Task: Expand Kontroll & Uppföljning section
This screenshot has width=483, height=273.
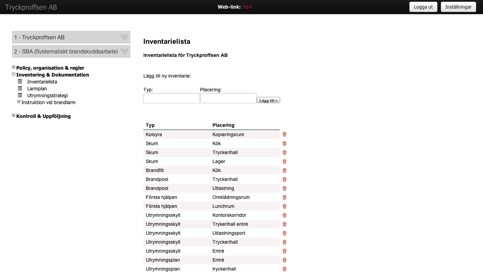Action: (14, 115)
